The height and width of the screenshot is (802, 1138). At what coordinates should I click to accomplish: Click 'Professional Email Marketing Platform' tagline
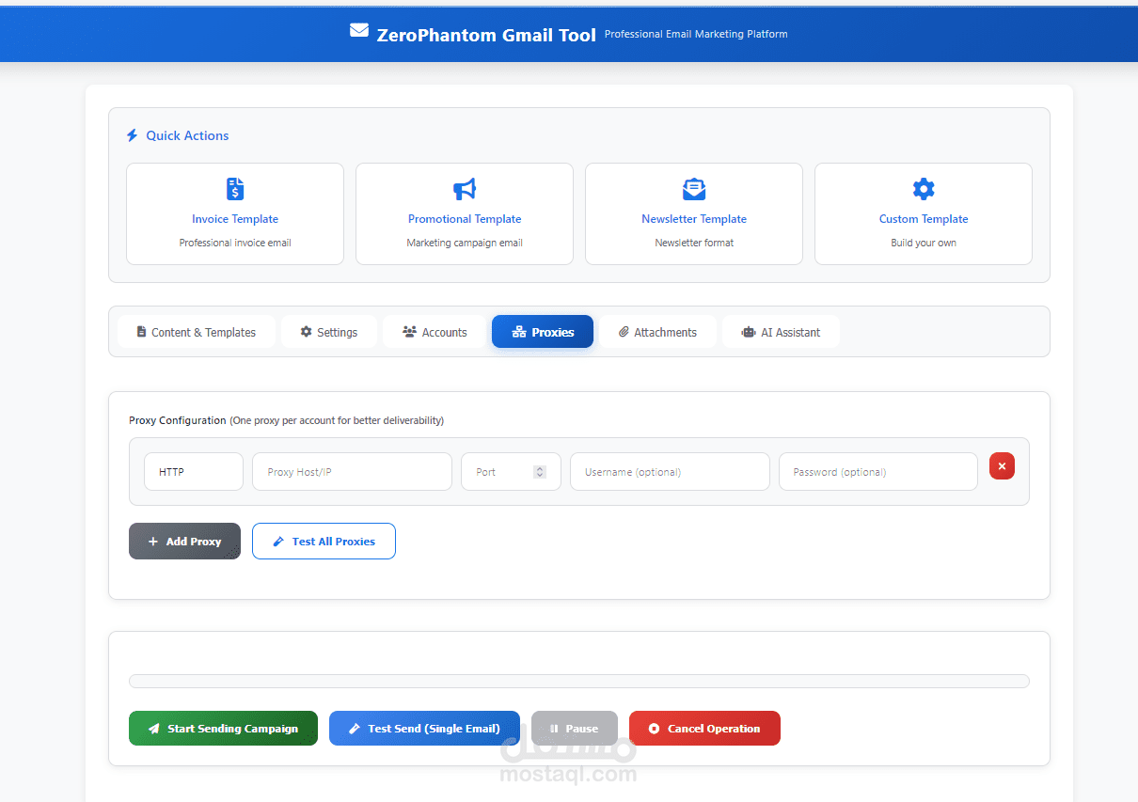click(x=696, y=34)
